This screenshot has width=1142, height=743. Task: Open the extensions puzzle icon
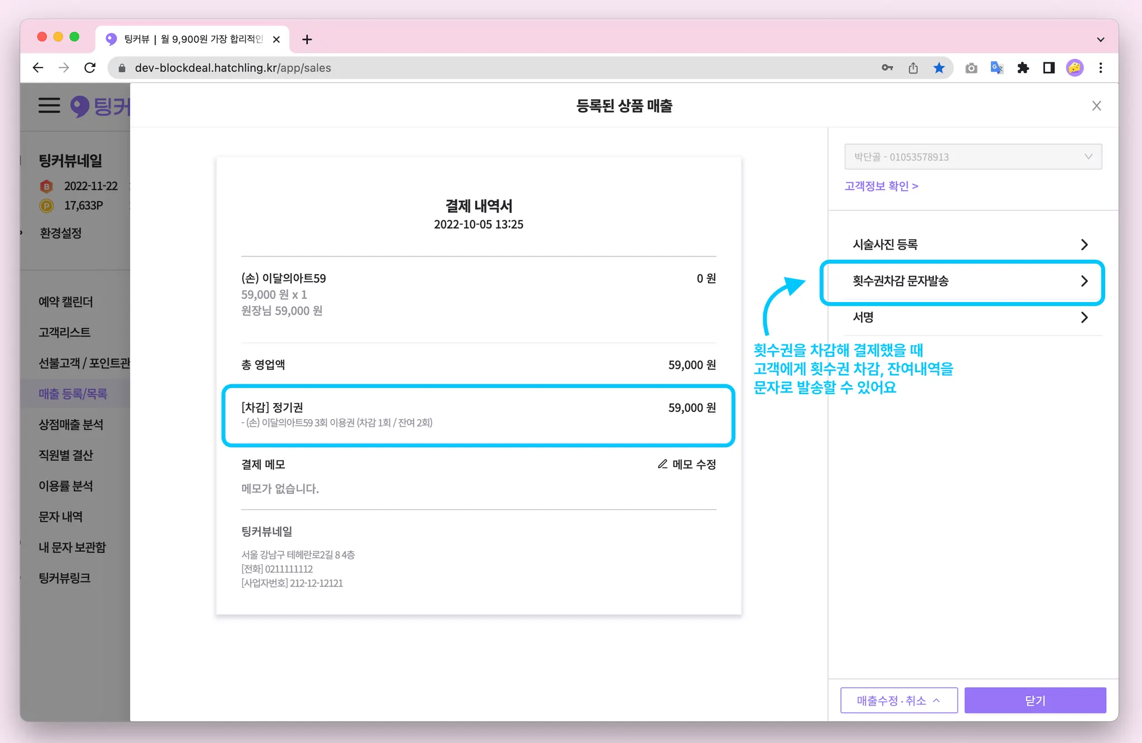coord(1023,68)
